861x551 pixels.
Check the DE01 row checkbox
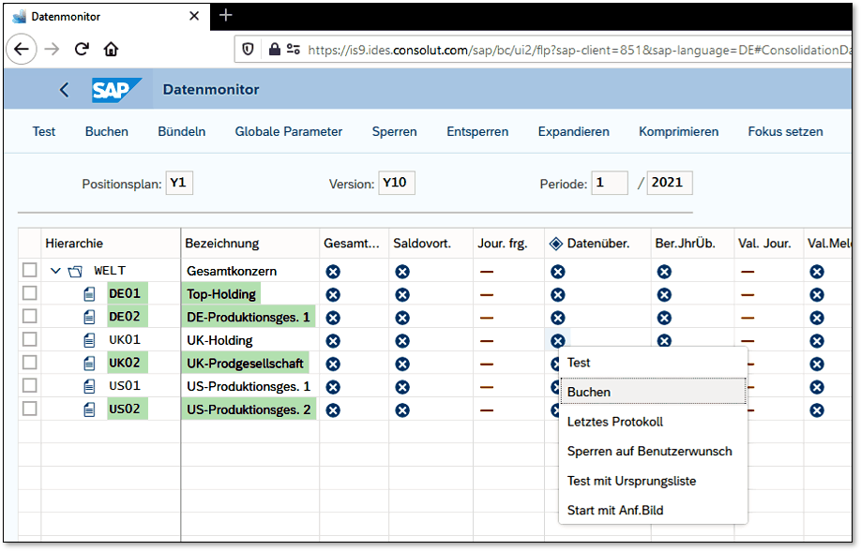tap(30, 294)
